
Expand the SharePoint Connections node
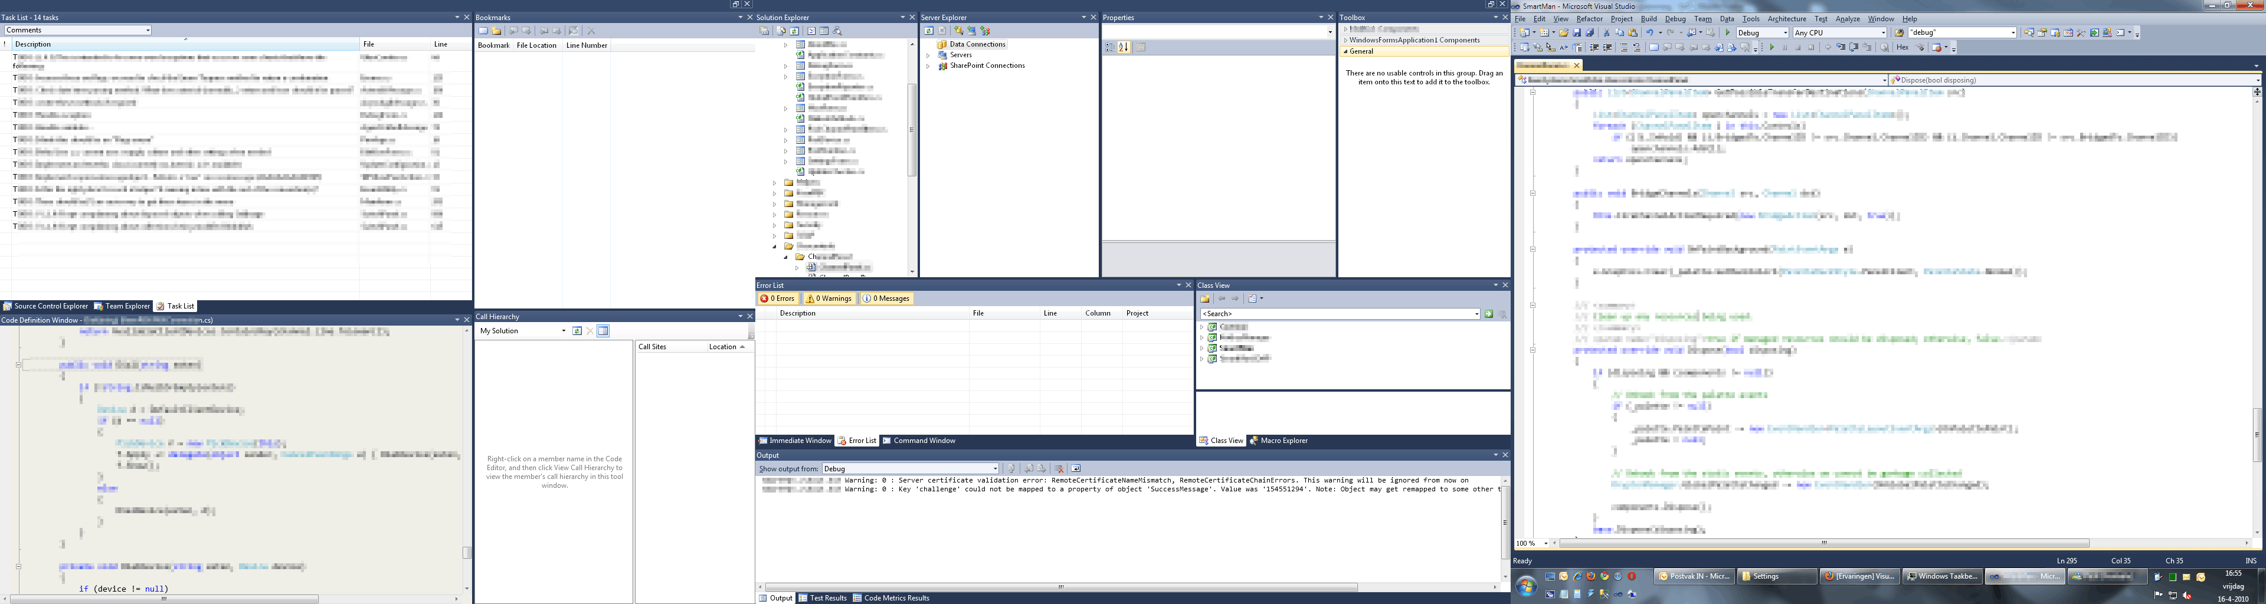coord(928,66)
